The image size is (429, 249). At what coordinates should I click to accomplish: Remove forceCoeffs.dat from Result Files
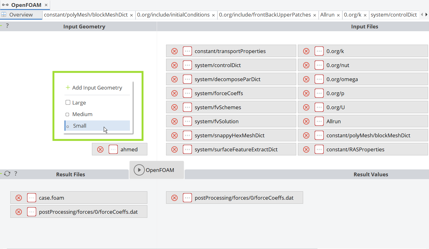pos(19,212)
